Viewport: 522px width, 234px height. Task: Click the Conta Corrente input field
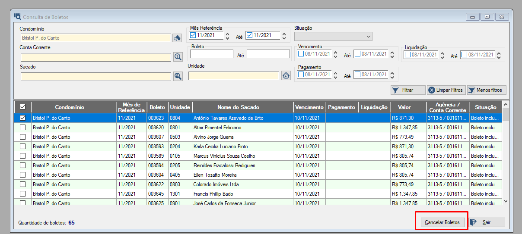pyautogui.click(x=95, y=57)
